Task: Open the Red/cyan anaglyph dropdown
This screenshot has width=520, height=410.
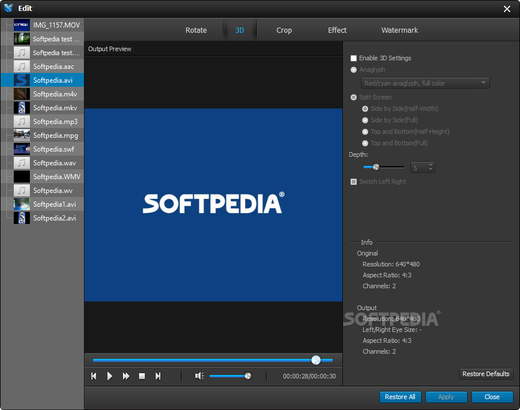Action: (x=425, y=83)
